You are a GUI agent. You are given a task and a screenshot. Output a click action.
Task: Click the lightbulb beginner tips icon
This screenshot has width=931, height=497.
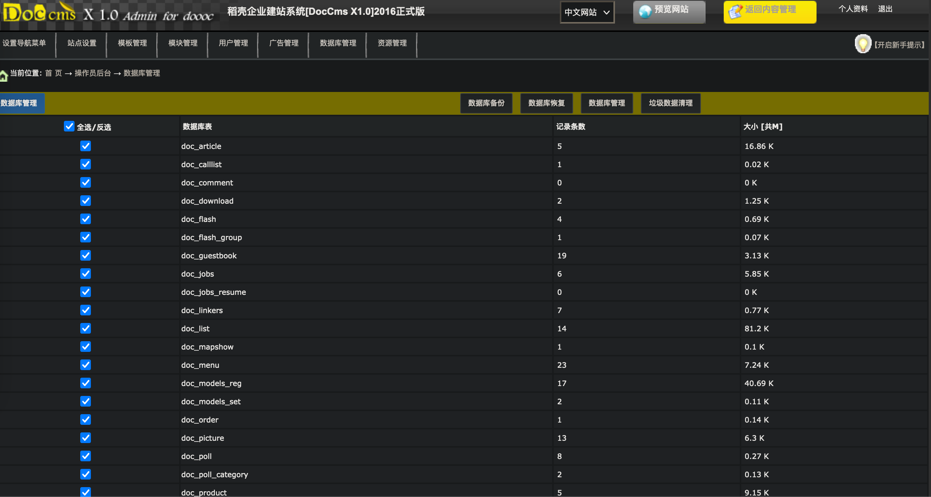pos(863,44)
